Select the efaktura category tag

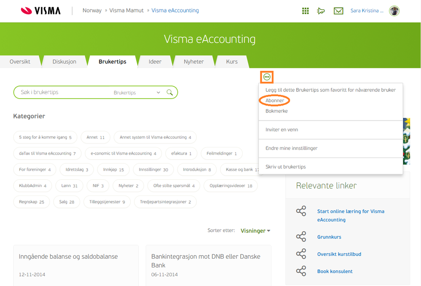(x=181, y=153)
